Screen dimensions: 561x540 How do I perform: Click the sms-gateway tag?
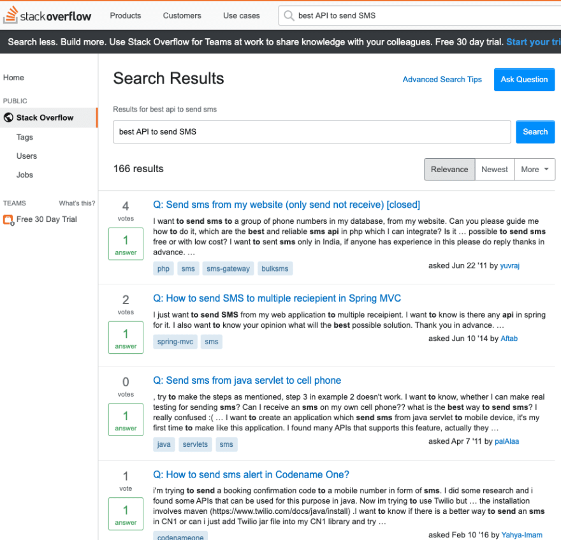228,268
